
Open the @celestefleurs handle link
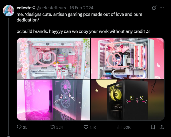click(51, 8)
